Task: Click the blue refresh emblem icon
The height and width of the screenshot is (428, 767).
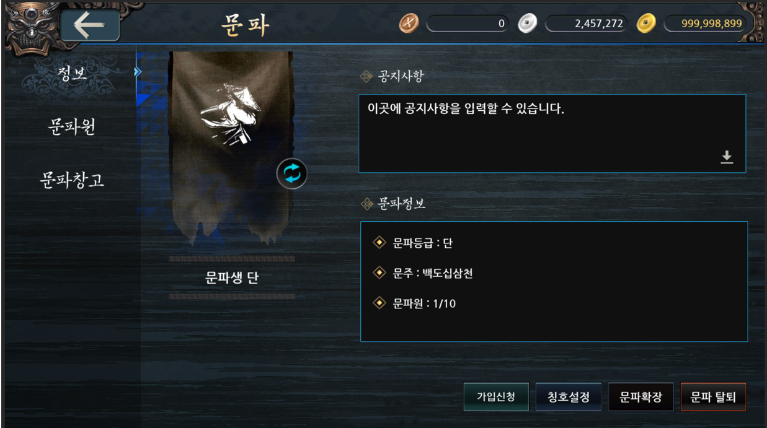Action: tap(292, 173)
